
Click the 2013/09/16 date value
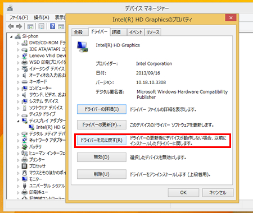(148, 73)
